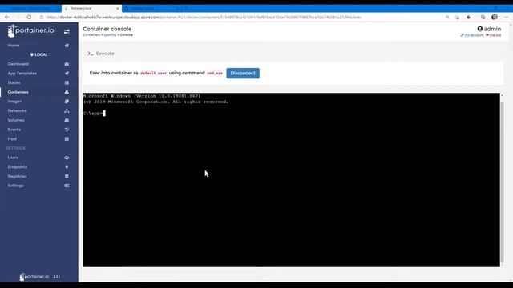Screen dimensions: 513x288
Task: Open Events via the history icon
Action: pyautogui.click(x=67, y=130)
